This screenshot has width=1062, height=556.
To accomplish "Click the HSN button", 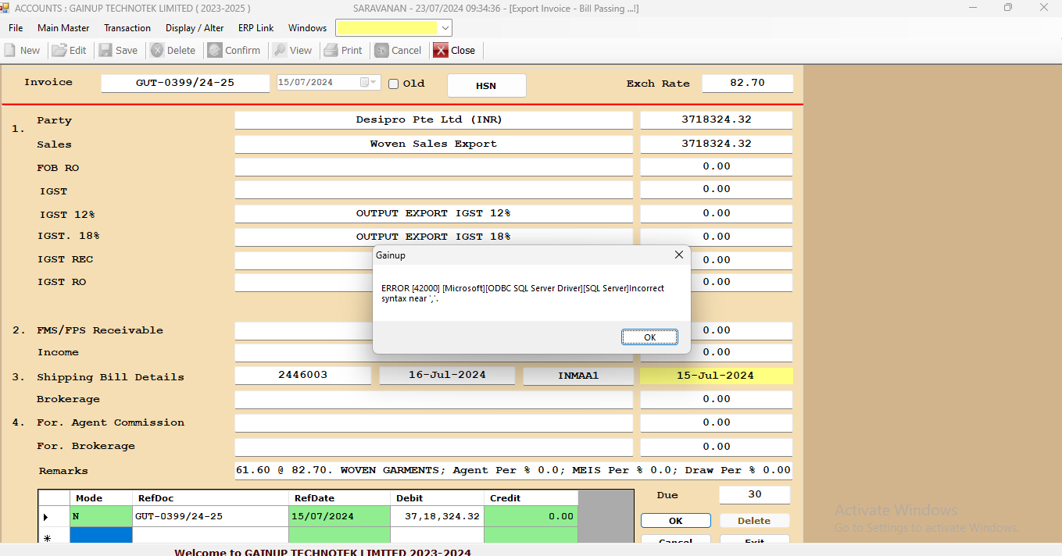I will pos(486,86).
